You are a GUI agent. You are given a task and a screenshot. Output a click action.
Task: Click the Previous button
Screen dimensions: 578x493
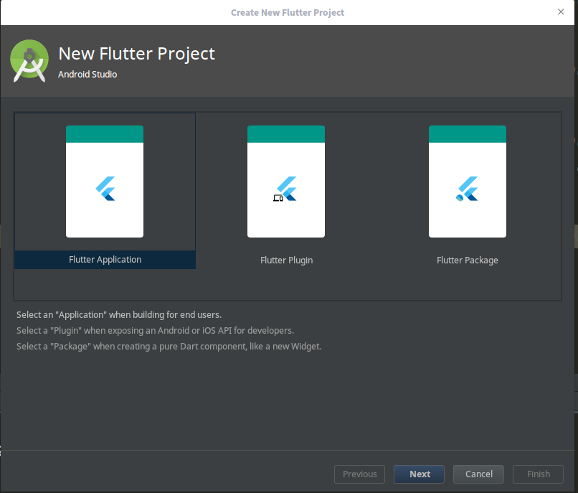click(359, 474)
